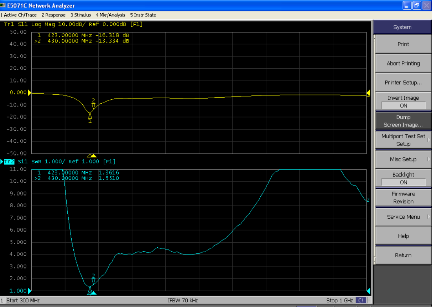Click Tr1 marker 1 readout 423.00000 MHz -16.318 dB
Viewport: 437px width, 307px height.
coord(83,35)
